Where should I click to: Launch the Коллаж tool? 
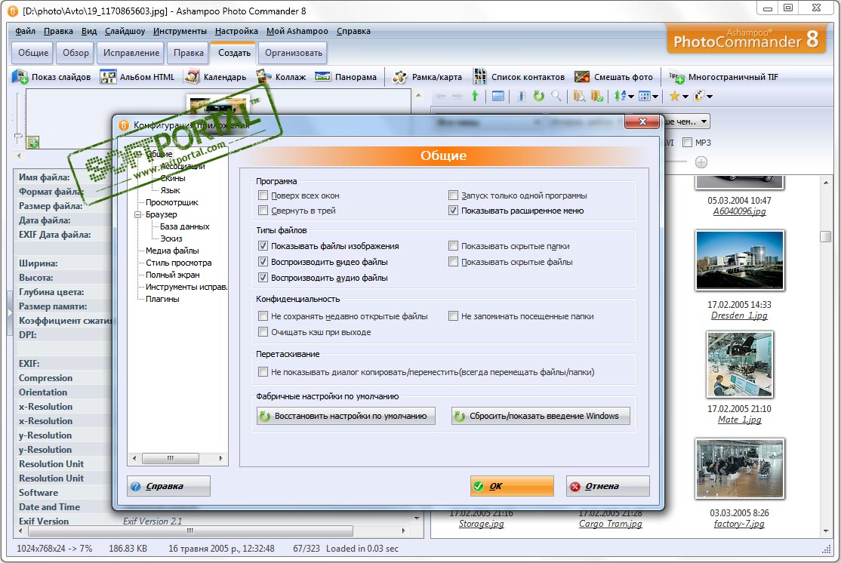point(281,77)
